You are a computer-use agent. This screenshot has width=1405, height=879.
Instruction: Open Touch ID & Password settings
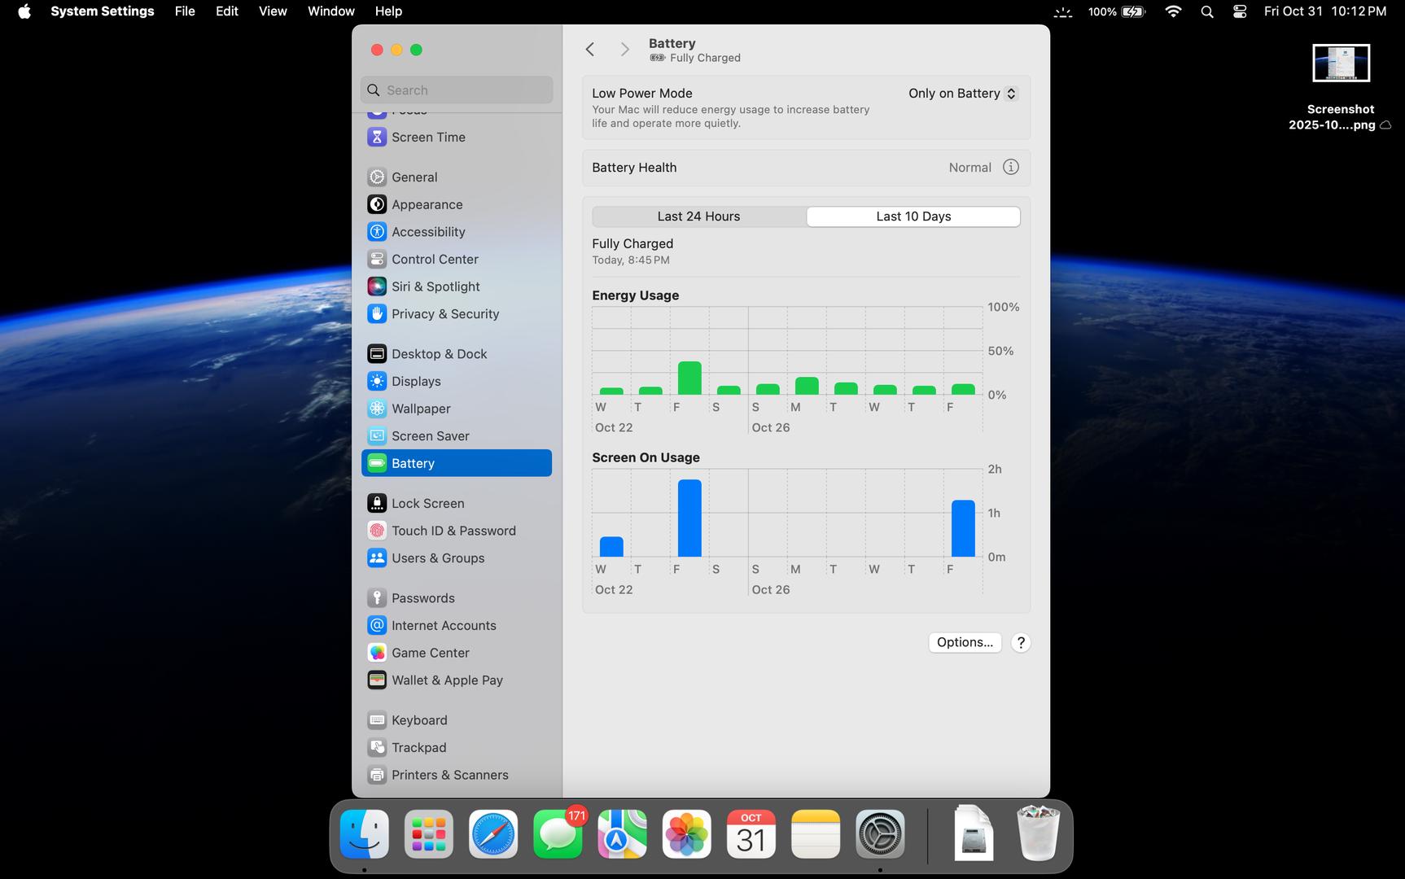(x=453, y=531)
